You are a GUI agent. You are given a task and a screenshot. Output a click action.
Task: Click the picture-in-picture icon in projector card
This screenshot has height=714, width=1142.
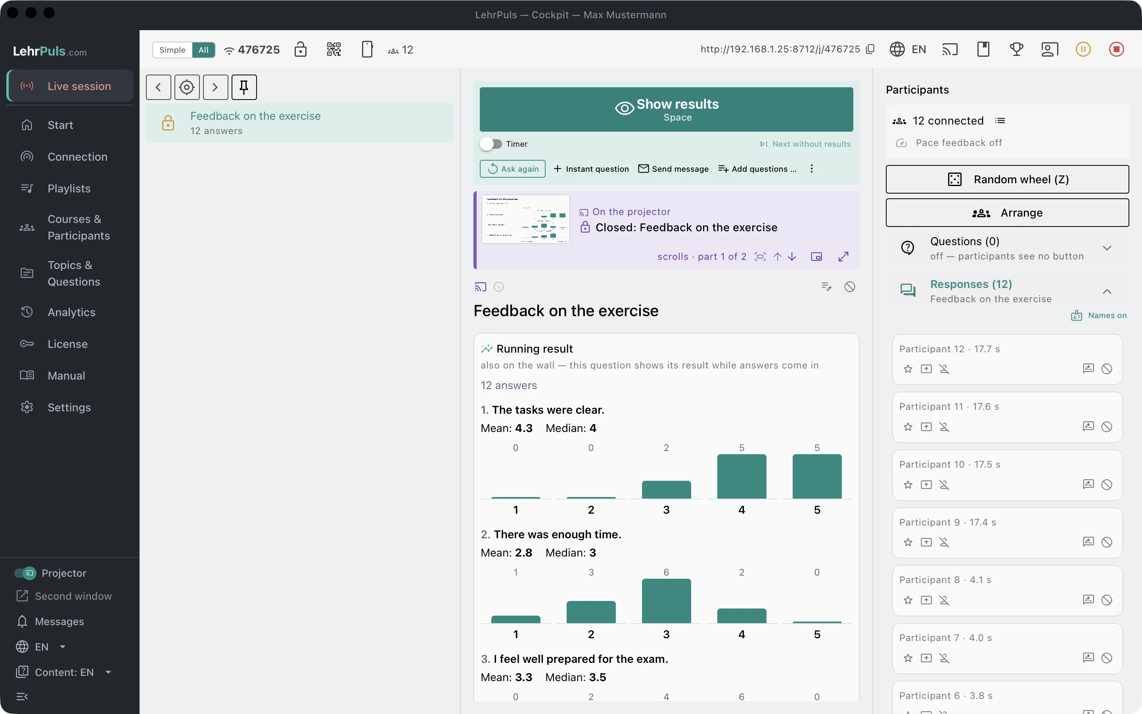(816, 256)
